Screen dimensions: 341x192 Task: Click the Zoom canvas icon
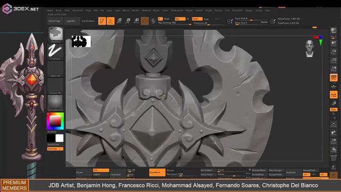334,52
